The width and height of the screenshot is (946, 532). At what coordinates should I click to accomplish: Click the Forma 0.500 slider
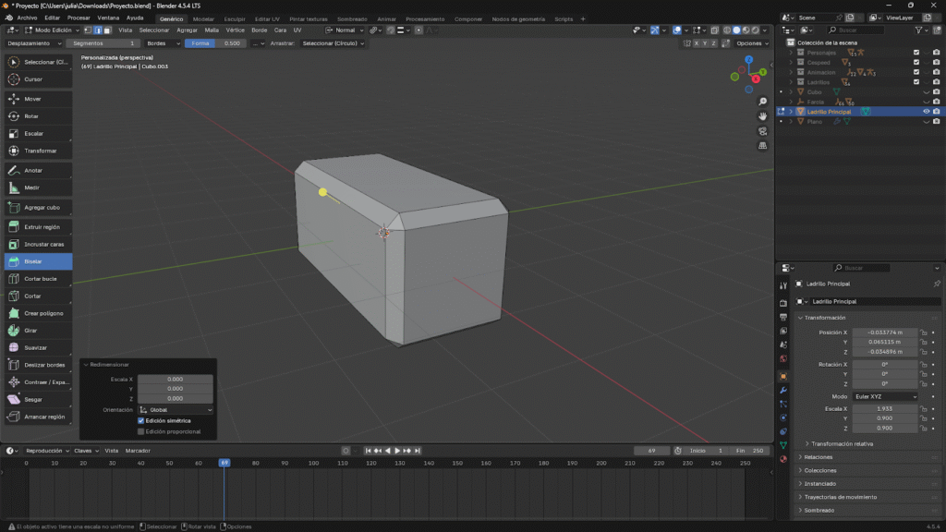pyautogui.click(x=214, y=43)
